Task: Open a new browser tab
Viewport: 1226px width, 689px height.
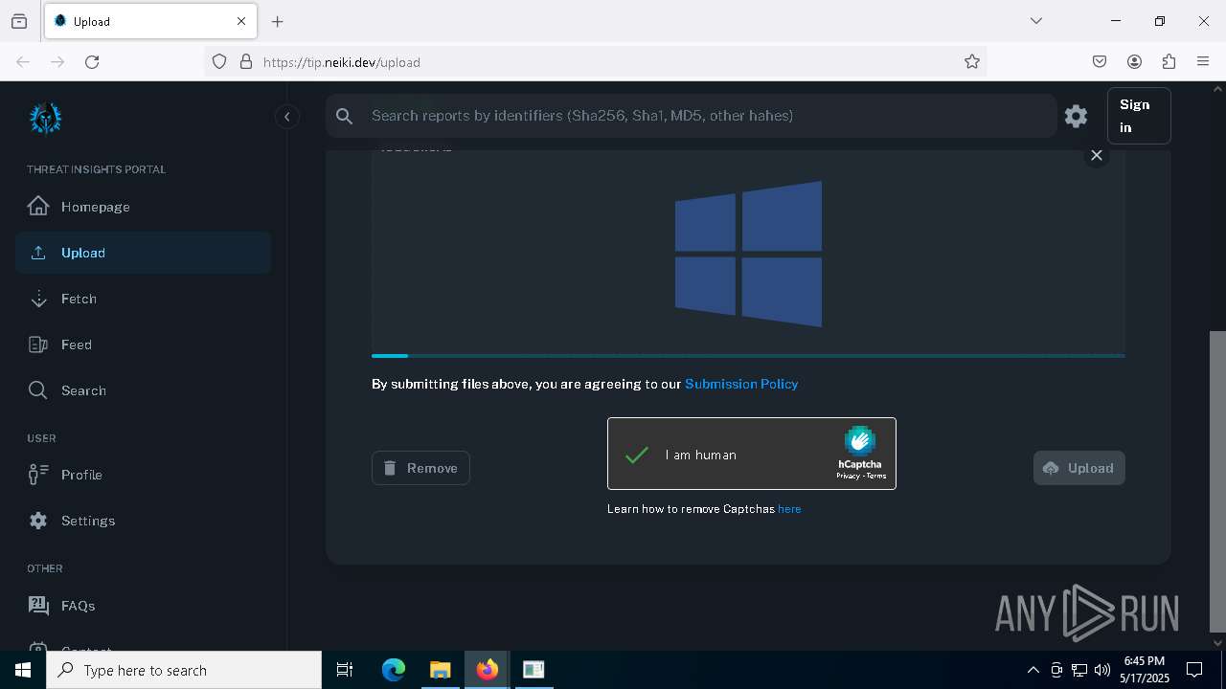Action: click(278, 21)
